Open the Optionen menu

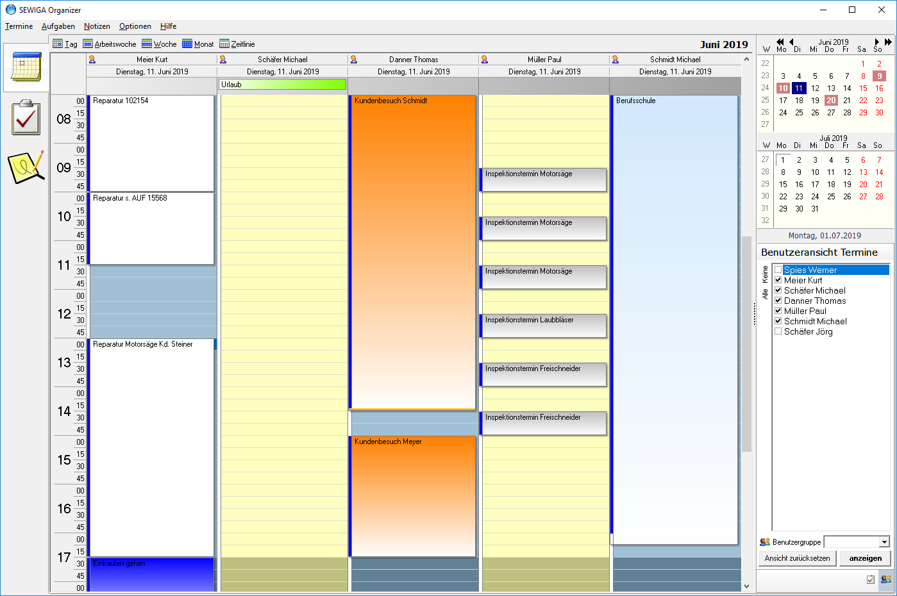point(135,26)
